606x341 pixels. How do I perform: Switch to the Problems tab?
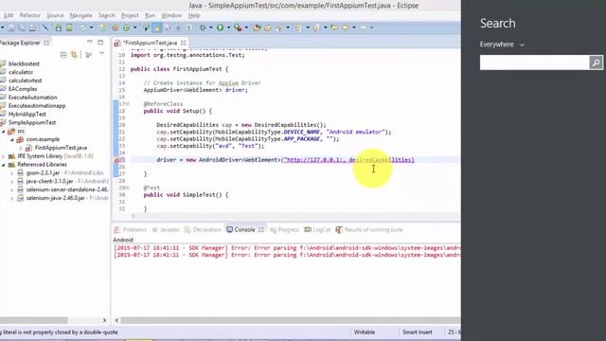tap(131, 229)
